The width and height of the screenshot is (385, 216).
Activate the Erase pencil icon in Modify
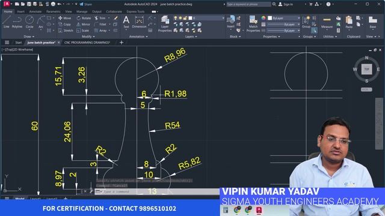pyautogui.click(x=115, y=18)
